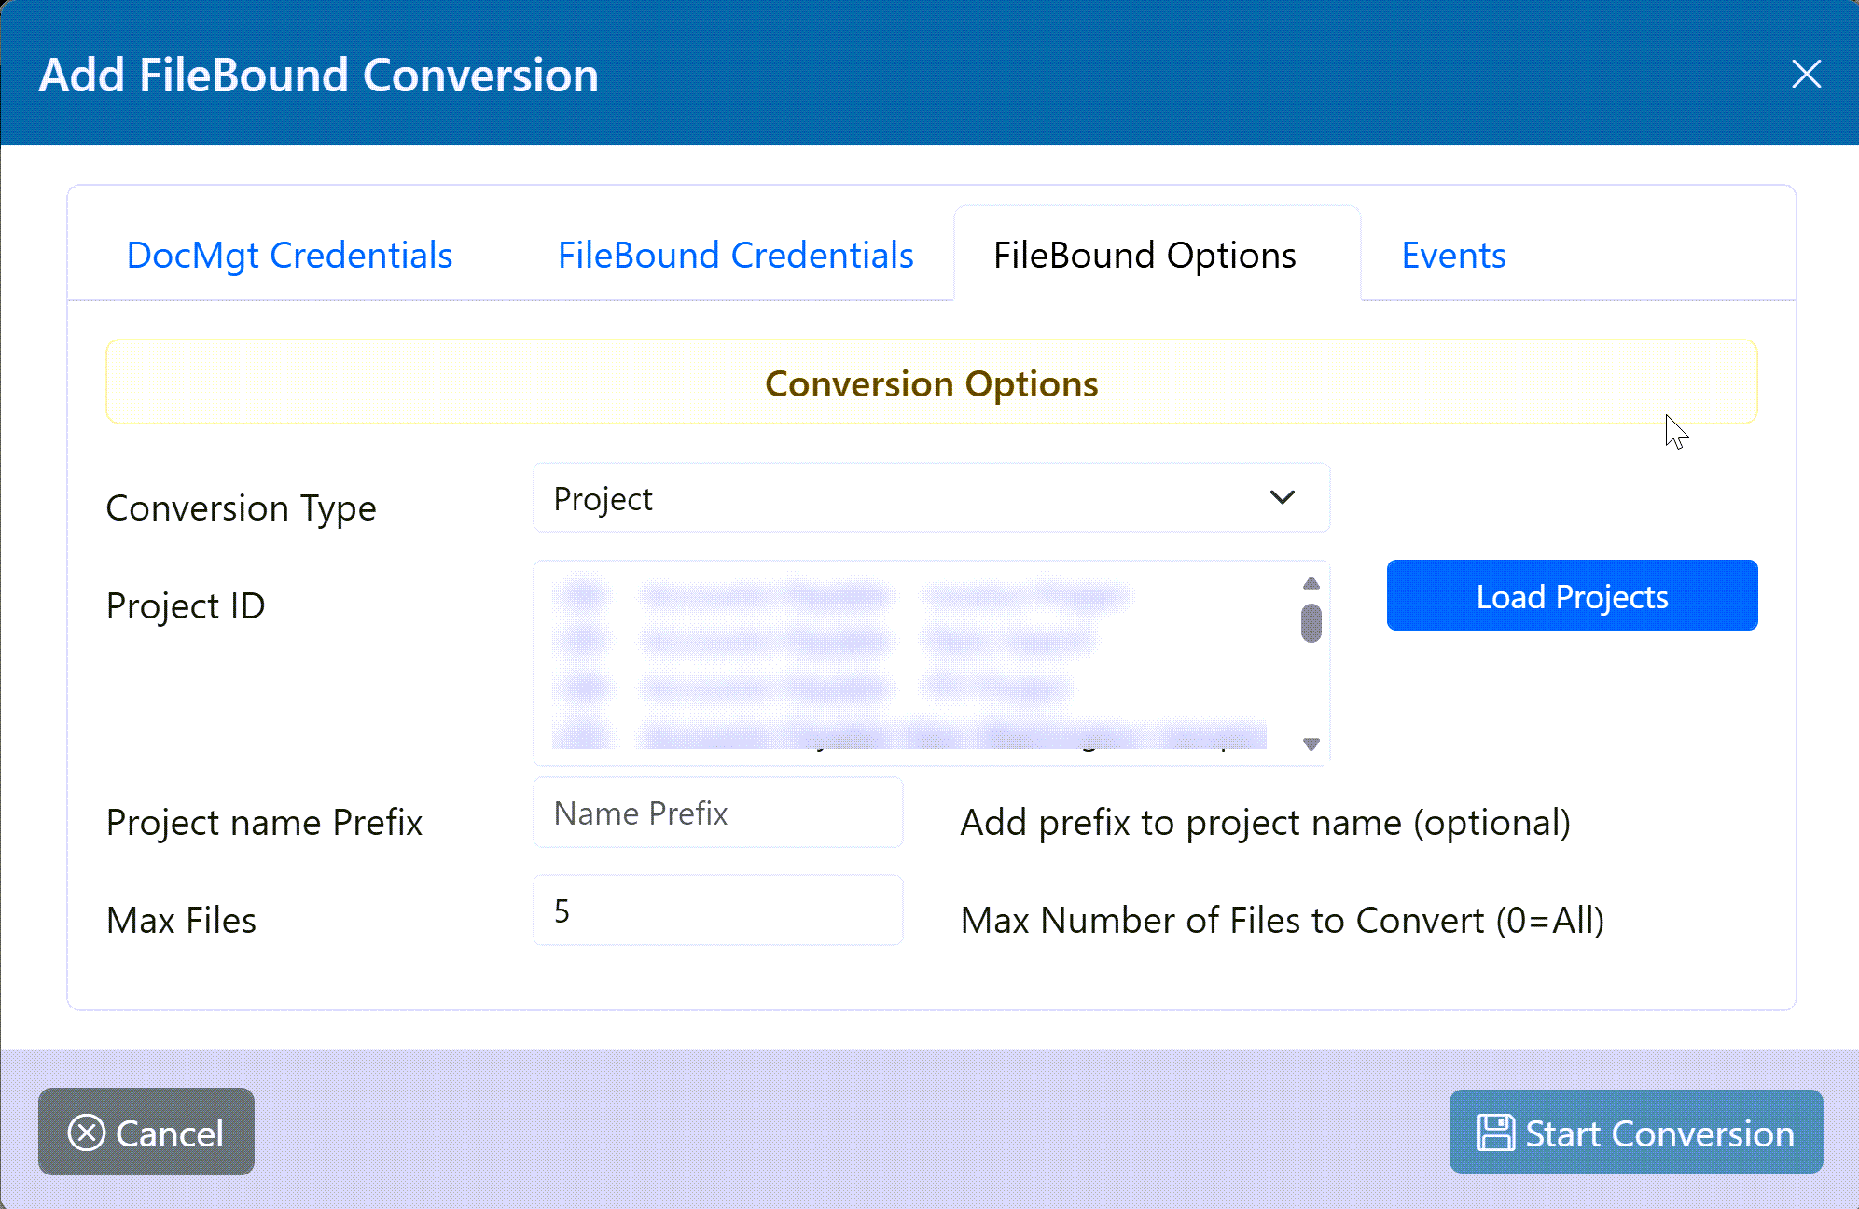Open the FileBound Credentials tab
This screenshot has width=1859, height=1209.
pos(735,256)
